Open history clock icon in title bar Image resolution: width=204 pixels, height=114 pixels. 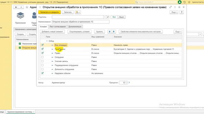pyautogui.click(x=185, y=2)
